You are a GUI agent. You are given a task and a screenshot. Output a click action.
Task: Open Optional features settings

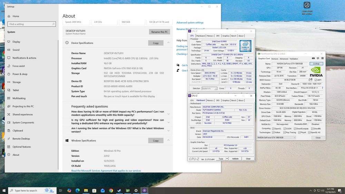(x=21, y=147)
